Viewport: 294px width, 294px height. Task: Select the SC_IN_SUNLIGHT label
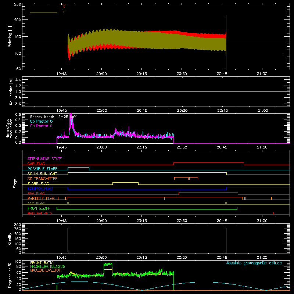click(x=42, y=173)
